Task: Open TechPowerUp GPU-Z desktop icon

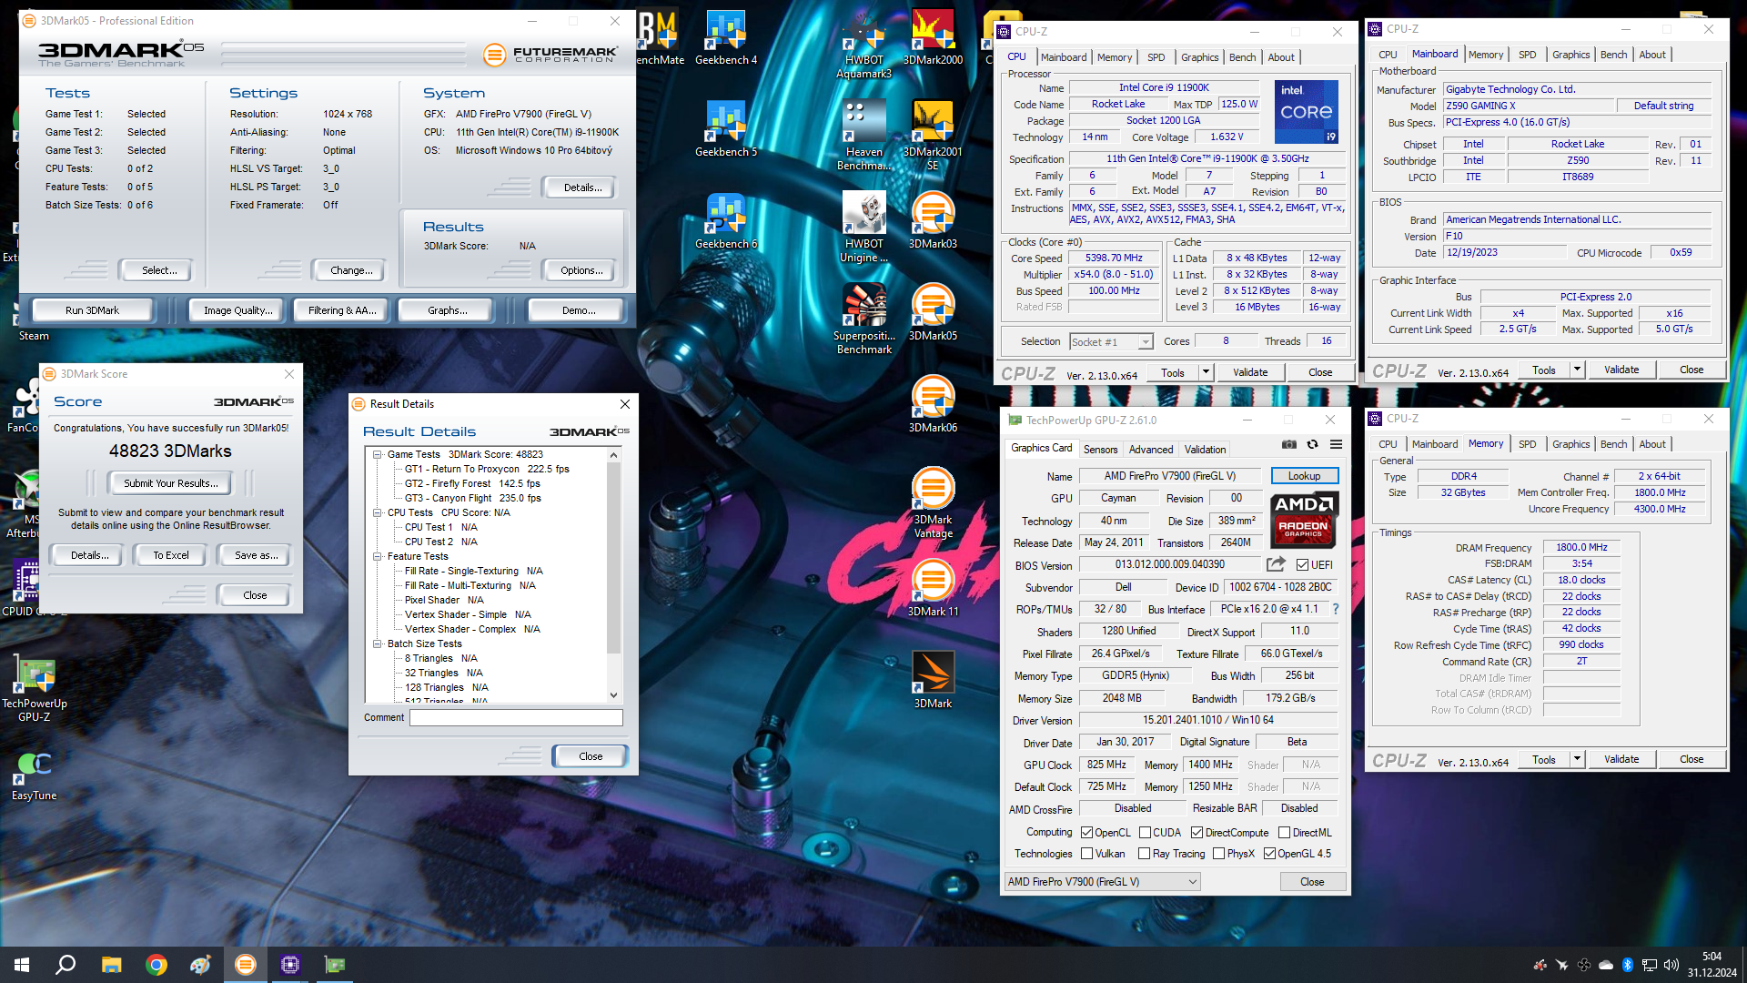Action: click(x=35, y=689)
